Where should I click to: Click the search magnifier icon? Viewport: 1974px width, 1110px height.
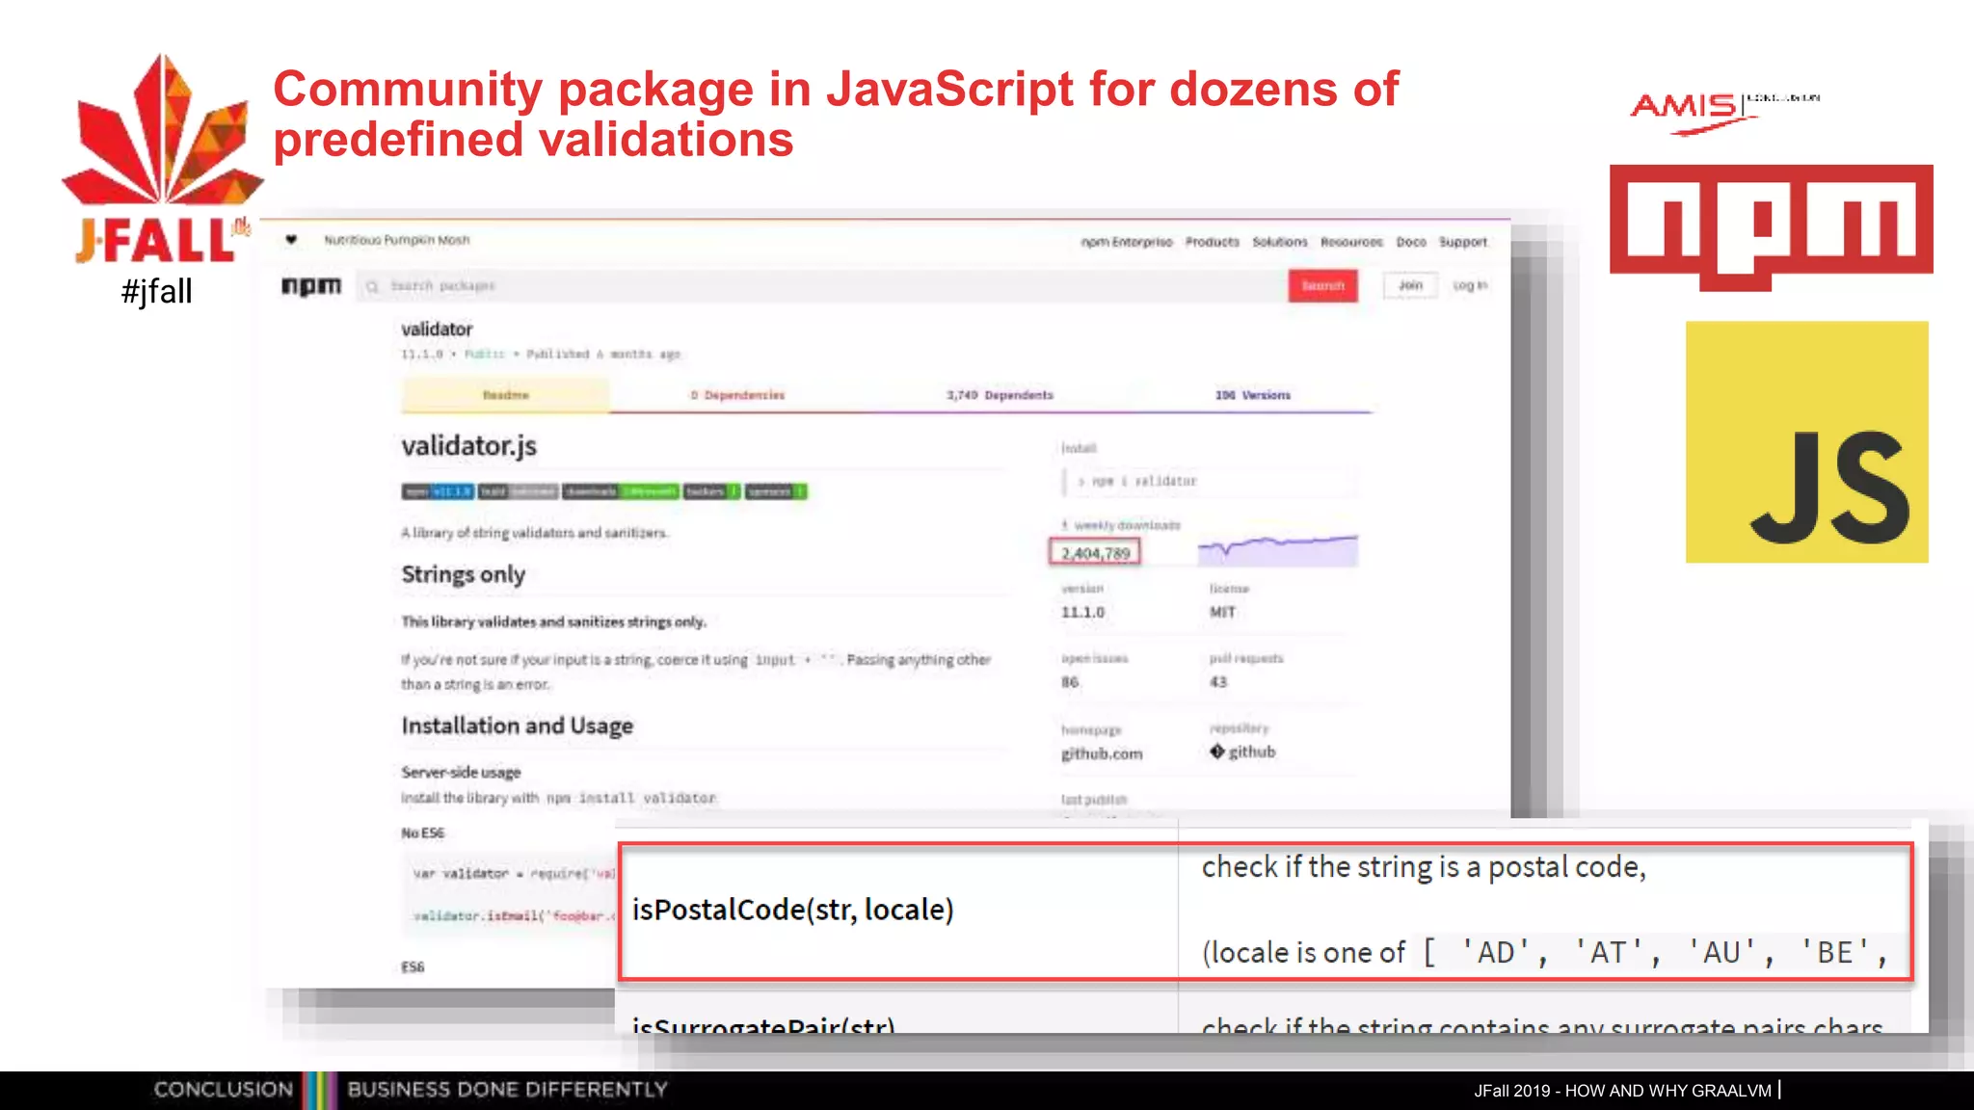coord(372,286)
